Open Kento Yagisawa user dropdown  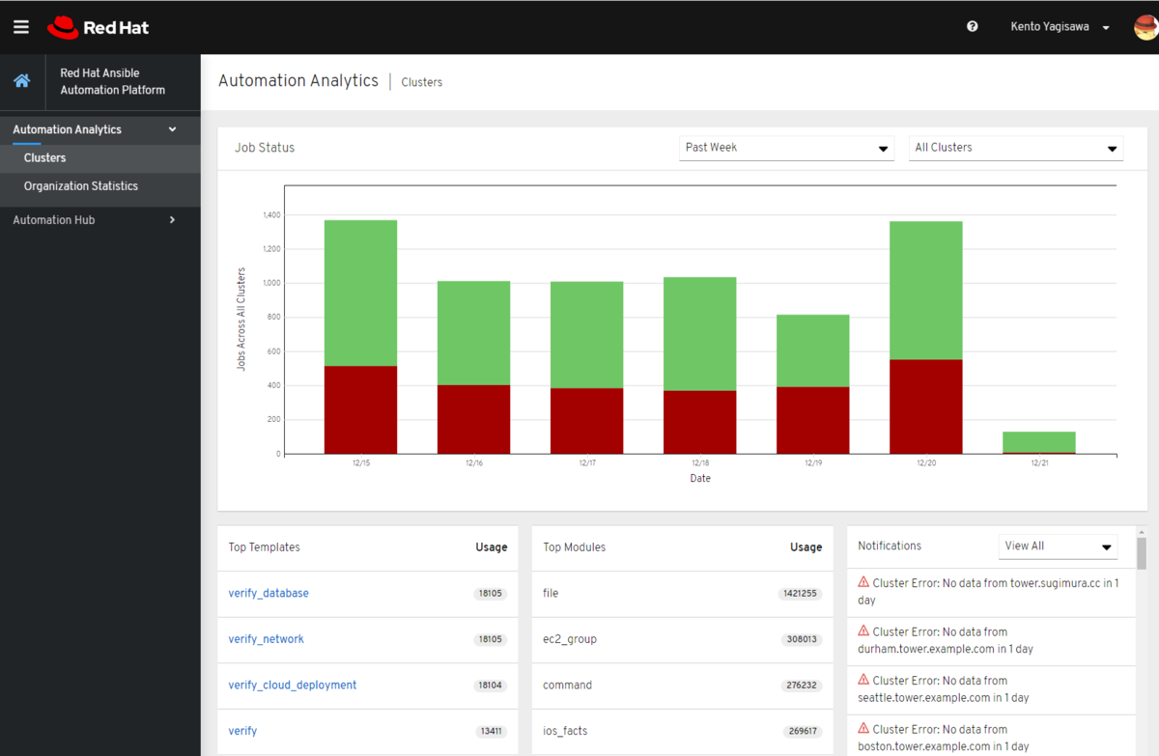pos(1060,27)
